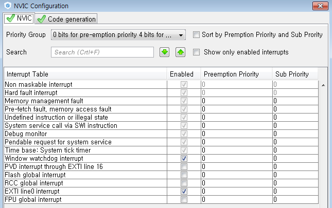This screenshot has height=208, width=332.
Task: Open the Priority Group dropdown
Action: click(x=118, y=34)
